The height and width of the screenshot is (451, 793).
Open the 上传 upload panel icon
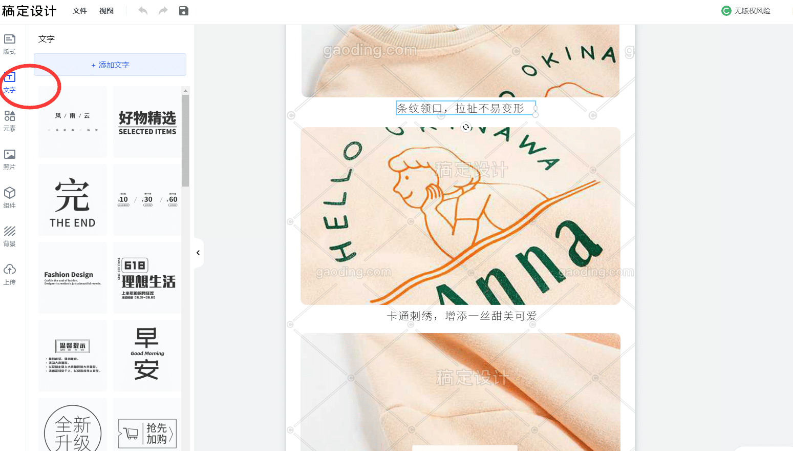pyautogui.click(x=10, y=269)
